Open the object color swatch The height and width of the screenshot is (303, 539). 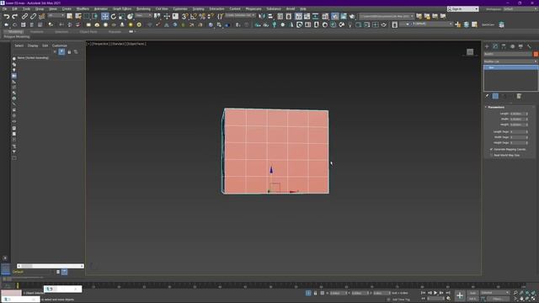(536, 54)
